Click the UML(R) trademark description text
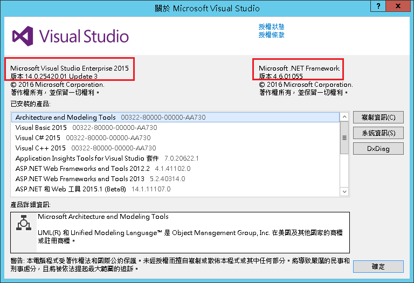Screen dimensions: 414x283 pyautogui.click(x=190, y=237)
